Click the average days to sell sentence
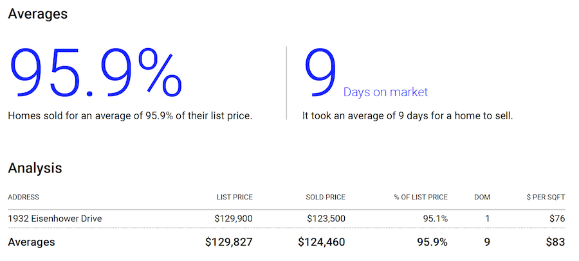579x261 pixels. (407, 116)
